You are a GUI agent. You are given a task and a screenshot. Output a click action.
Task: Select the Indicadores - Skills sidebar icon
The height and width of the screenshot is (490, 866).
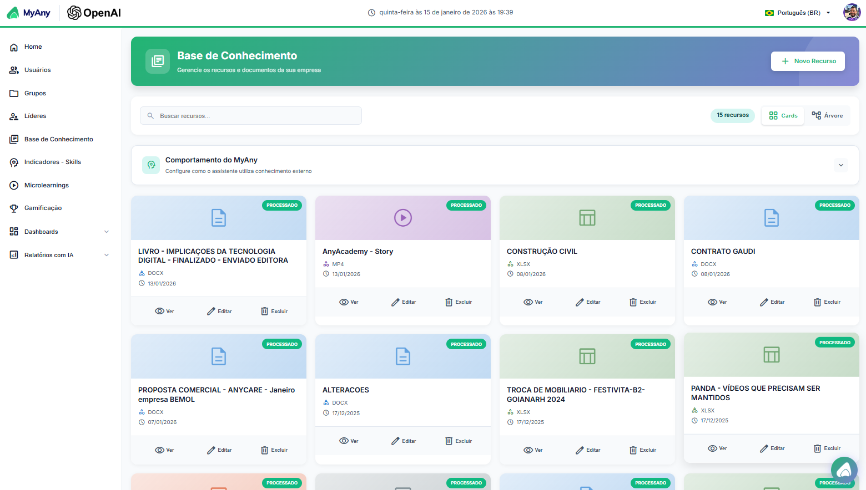(14, 162)
